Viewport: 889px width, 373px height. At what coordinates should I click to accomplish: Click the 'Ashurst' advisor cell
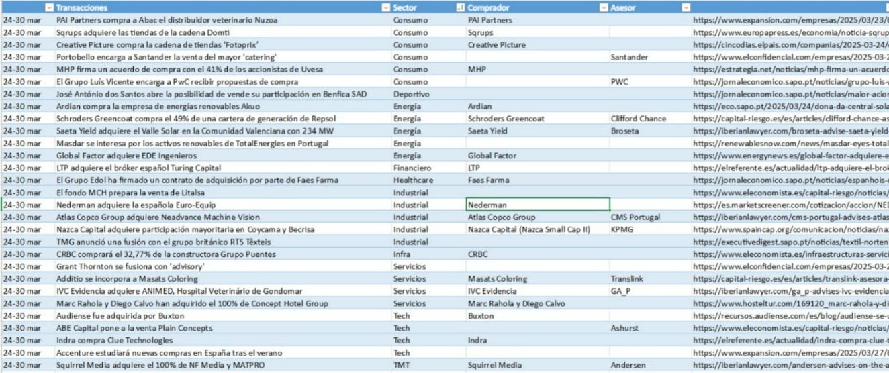point(651,328)
